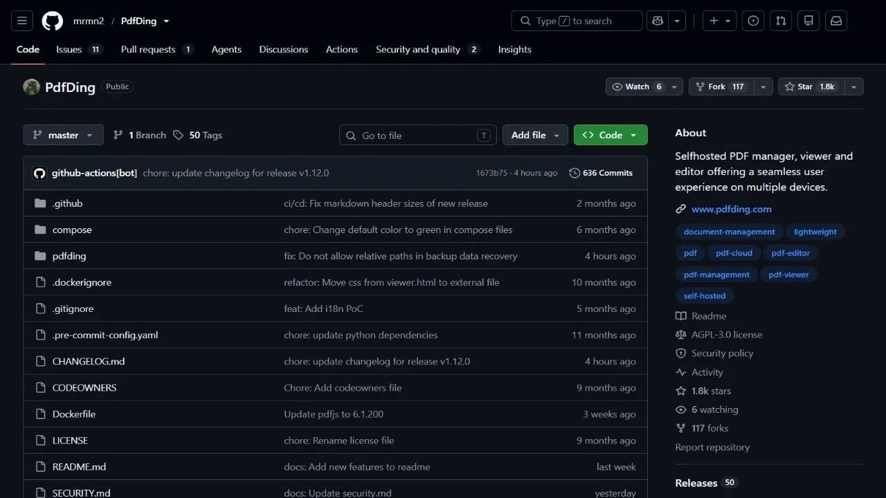The image size is (886, 498).
Task: Click the Type / to search box
Action: [577, 21]
